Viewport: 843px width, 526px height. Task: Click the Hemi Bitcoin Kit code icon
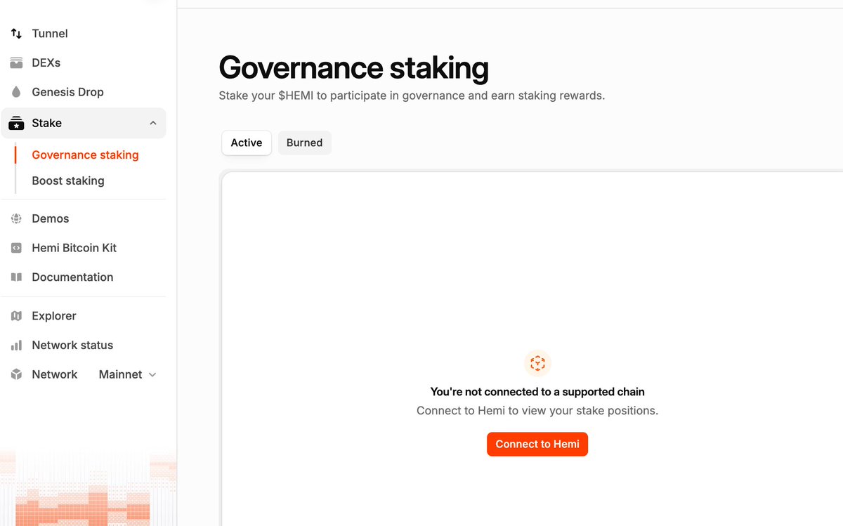pos(16,248)
